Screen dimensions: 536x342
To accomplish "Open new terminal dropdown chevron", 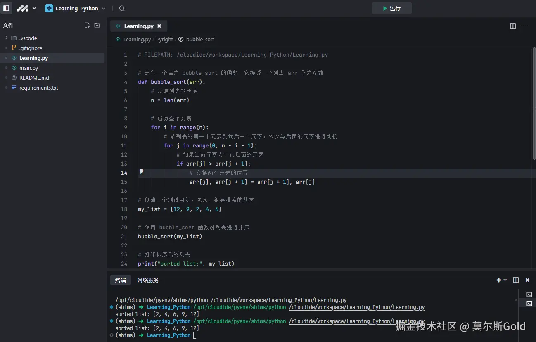I will (505, 280).
